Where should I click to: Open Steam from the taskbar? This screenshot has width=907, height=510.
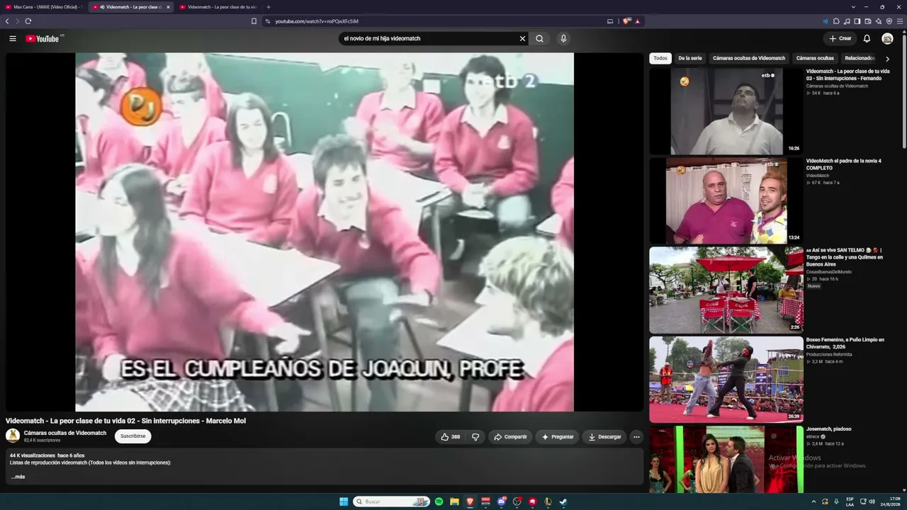(563, 501)
